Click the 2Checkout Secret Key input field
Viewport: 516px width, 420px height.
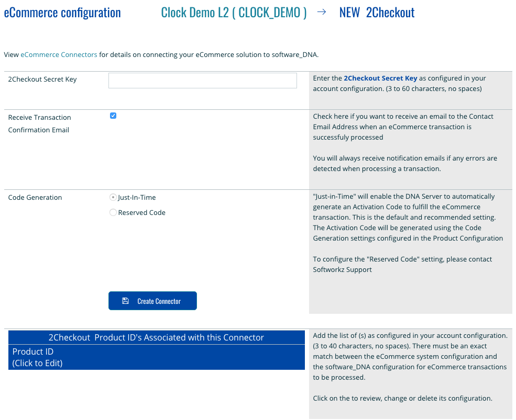202,81
